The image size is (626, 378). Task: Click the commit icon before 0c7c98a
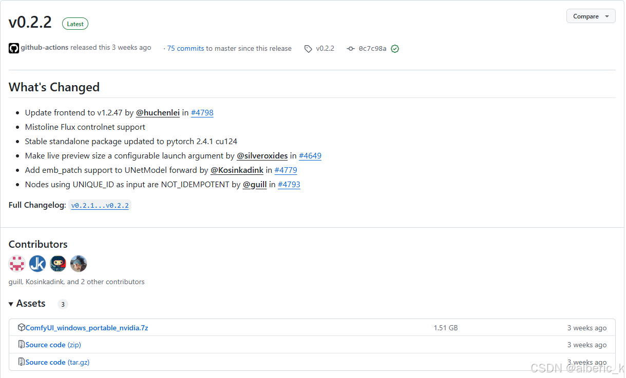pyautogui.click(x=351, y=49)
